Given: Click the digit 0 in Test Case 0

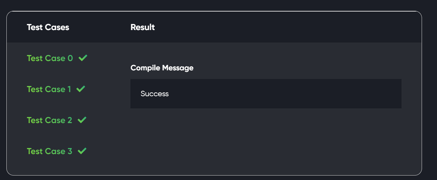Looking at the screenshot, I should click(x=70, y=58).
